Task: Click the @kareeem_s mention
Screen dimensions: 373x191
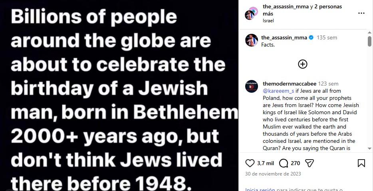Action: click(x=279, y=91)
